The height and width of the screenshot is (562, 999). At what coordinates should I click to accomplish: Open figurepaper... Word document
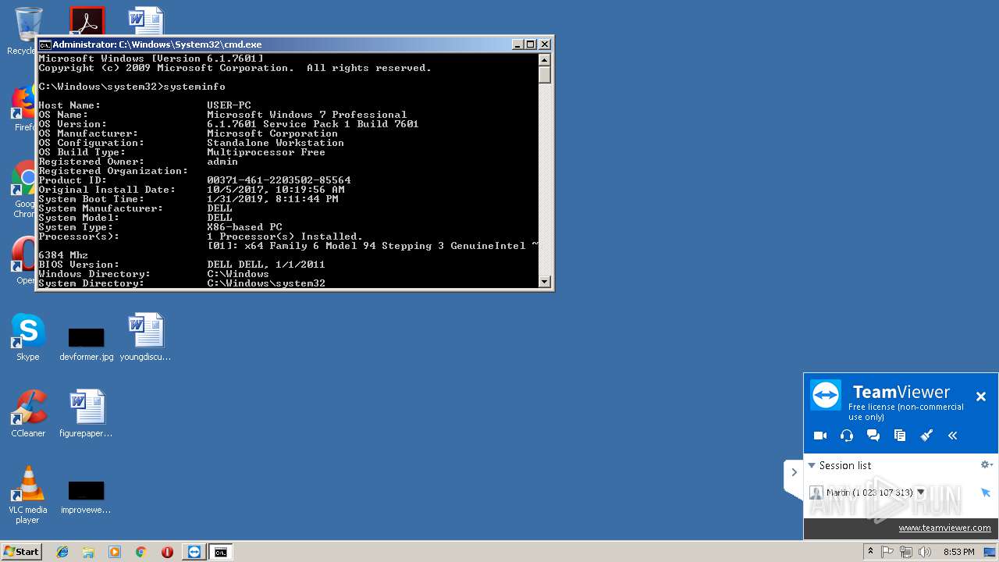click(86, 413)
